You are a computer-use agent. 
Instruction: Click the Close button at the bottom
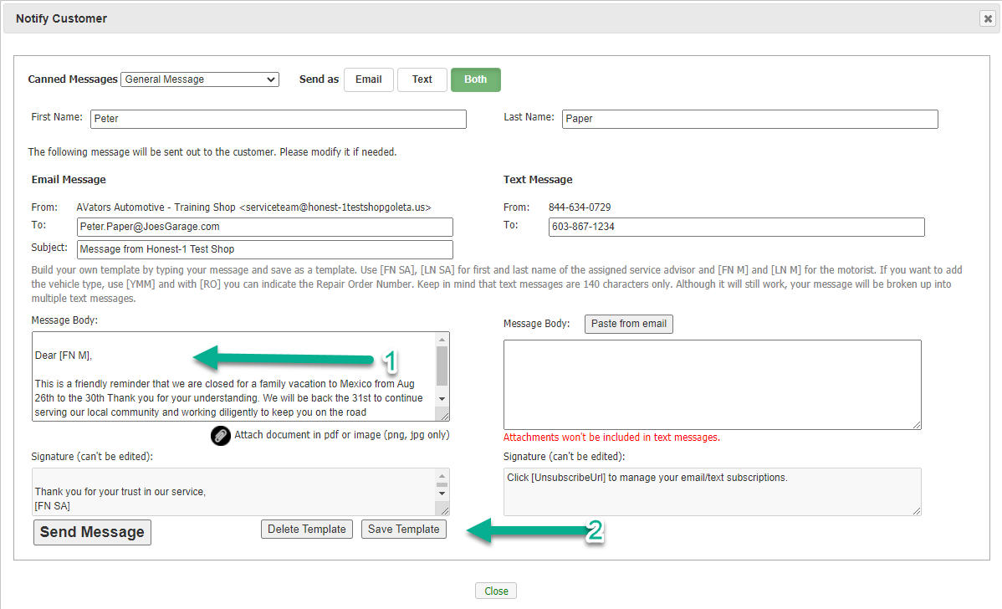coord(496,591)
